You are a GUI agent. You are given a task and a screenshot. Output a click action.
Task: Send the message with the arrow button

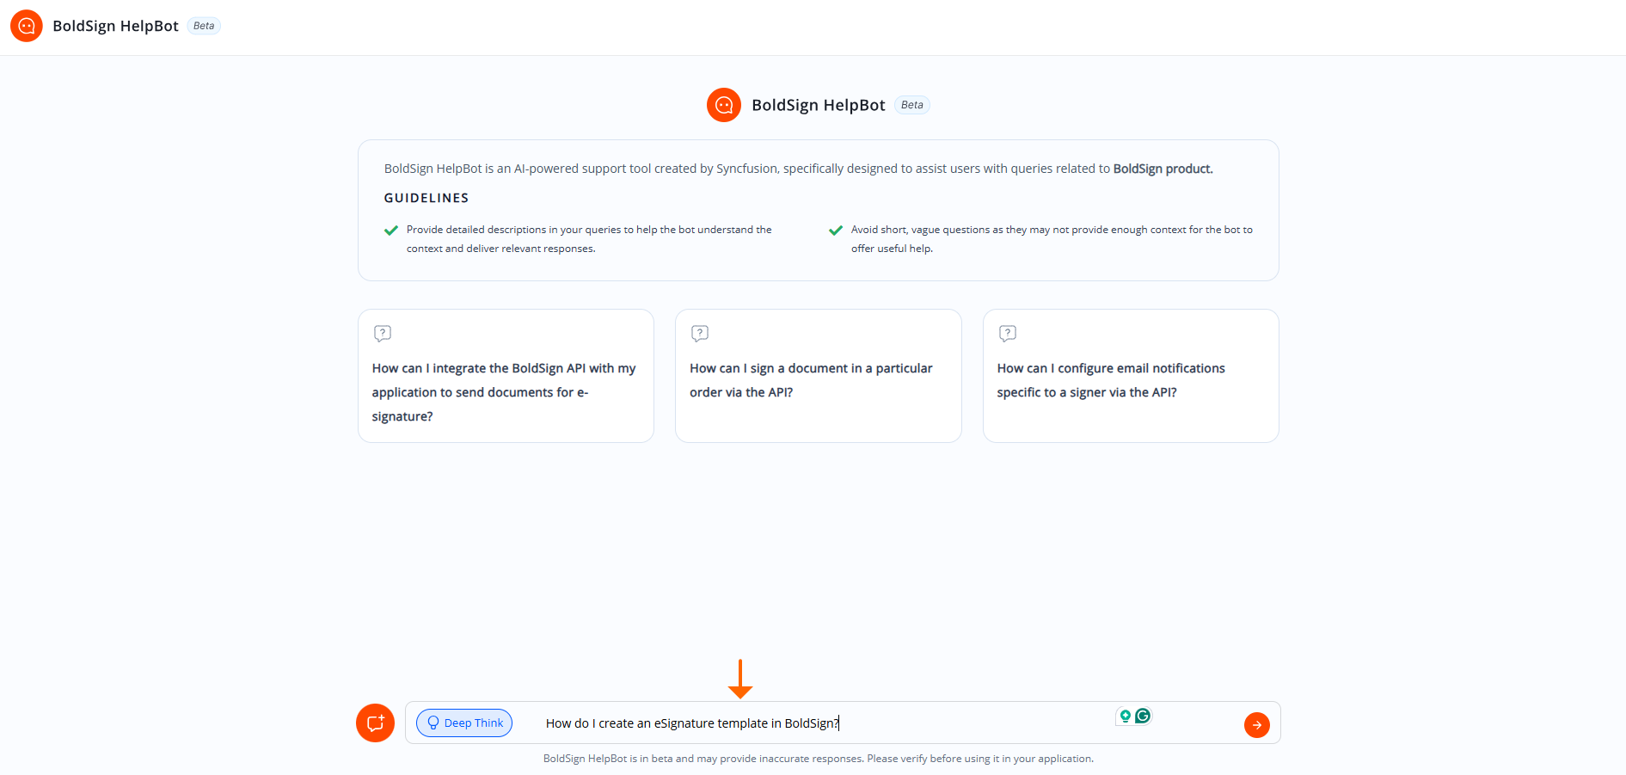pyautogui.click(x=1257, y=725)
